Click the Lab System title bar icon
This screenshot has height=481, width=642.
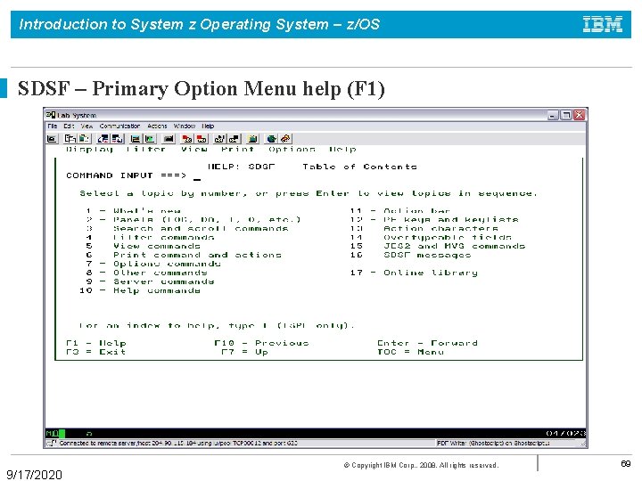point(50,115)
